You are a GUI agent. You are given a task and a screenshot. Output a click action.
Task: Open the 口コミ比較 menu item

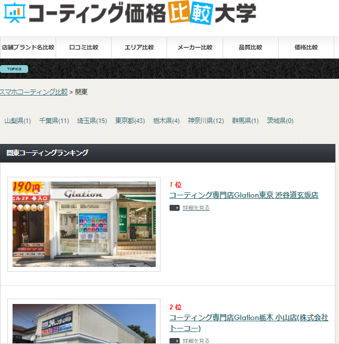[x=84, y=47]
